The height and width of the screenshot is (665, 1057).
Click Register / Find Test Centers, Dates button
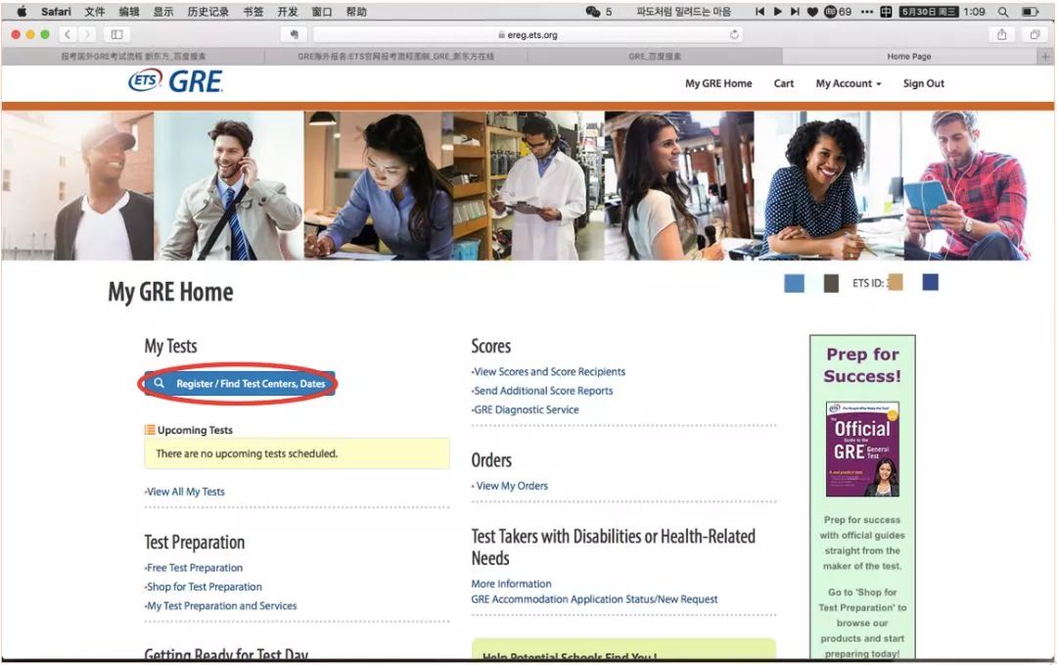tap(240, 383)
